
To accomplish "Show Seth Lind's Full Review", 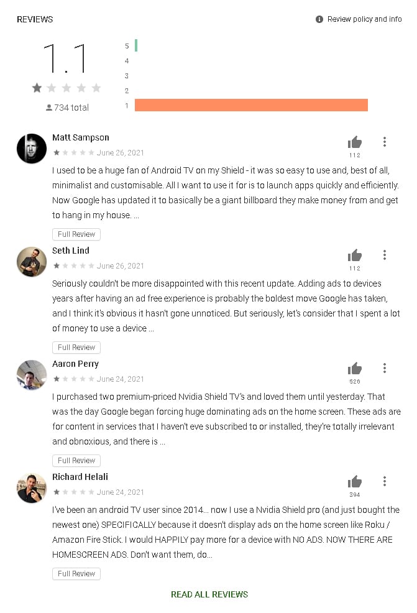I will coord(76,348).
